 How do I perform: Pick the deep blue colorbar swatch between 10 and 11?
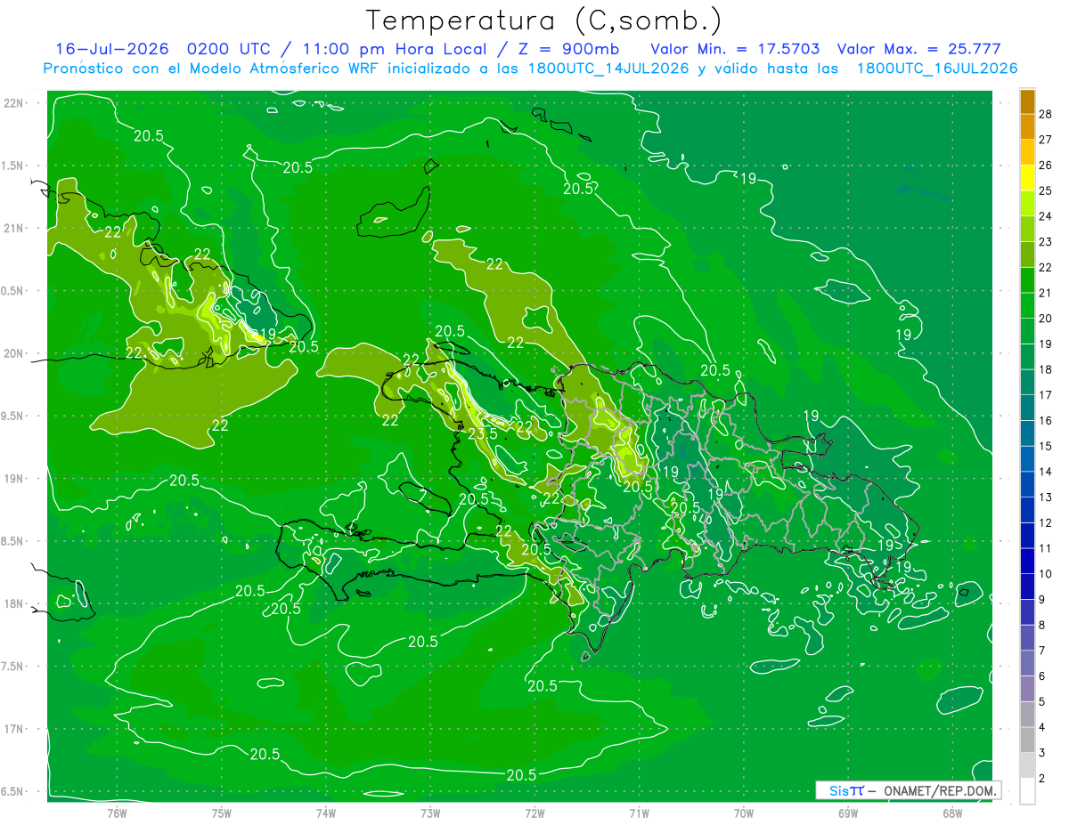(x=1027, y=561)
